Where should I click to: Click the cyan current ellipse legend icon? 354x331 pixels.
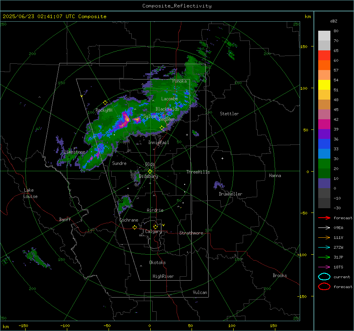tap(324, 277)
